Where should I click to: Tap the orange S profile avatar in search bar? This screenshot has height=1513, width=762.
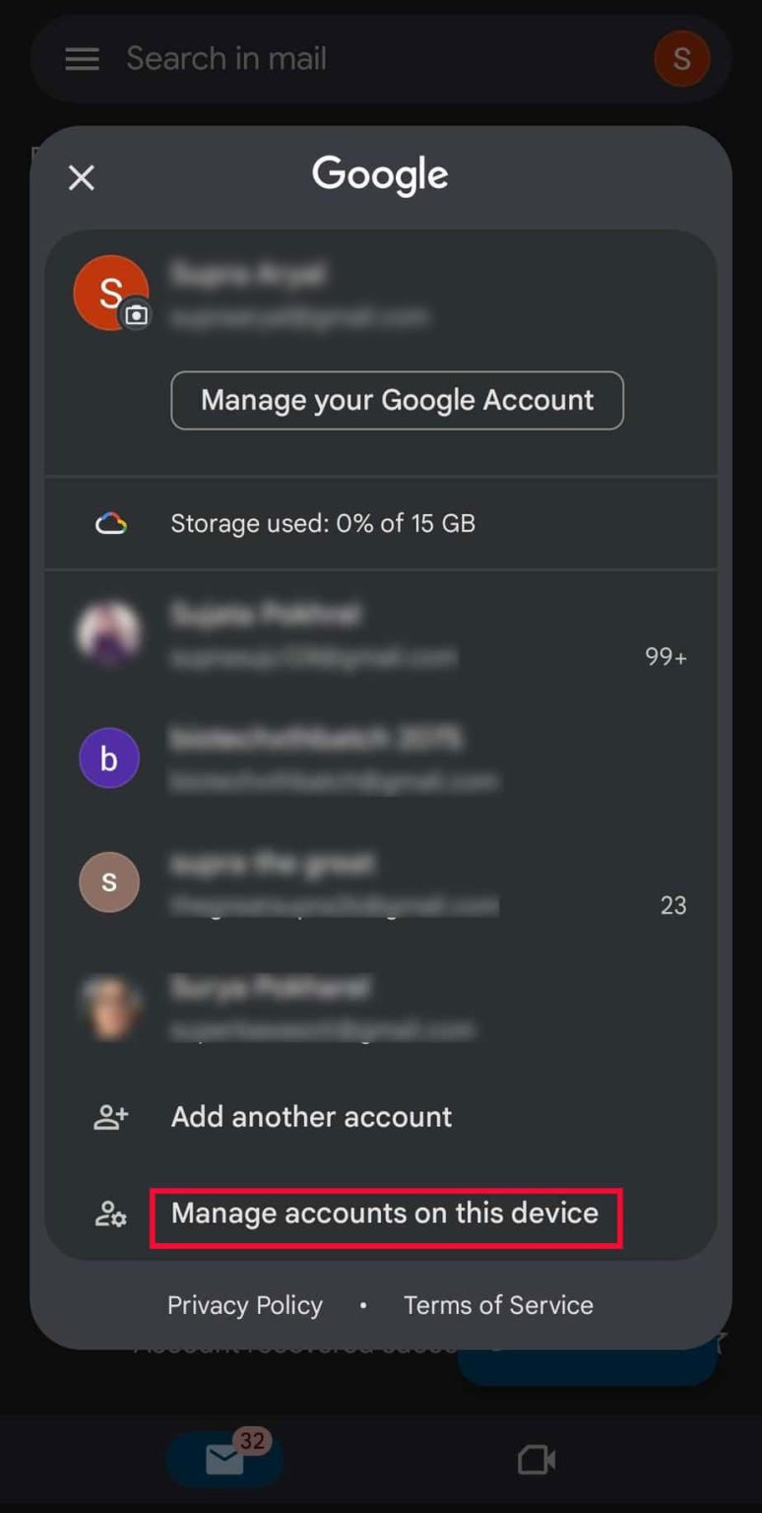coord(681,58)
